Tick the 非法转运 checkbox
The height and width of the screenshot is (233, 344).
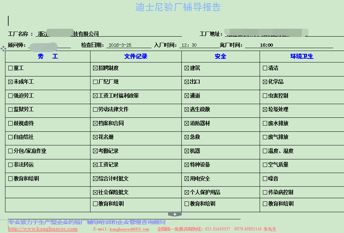click(10, 165)
